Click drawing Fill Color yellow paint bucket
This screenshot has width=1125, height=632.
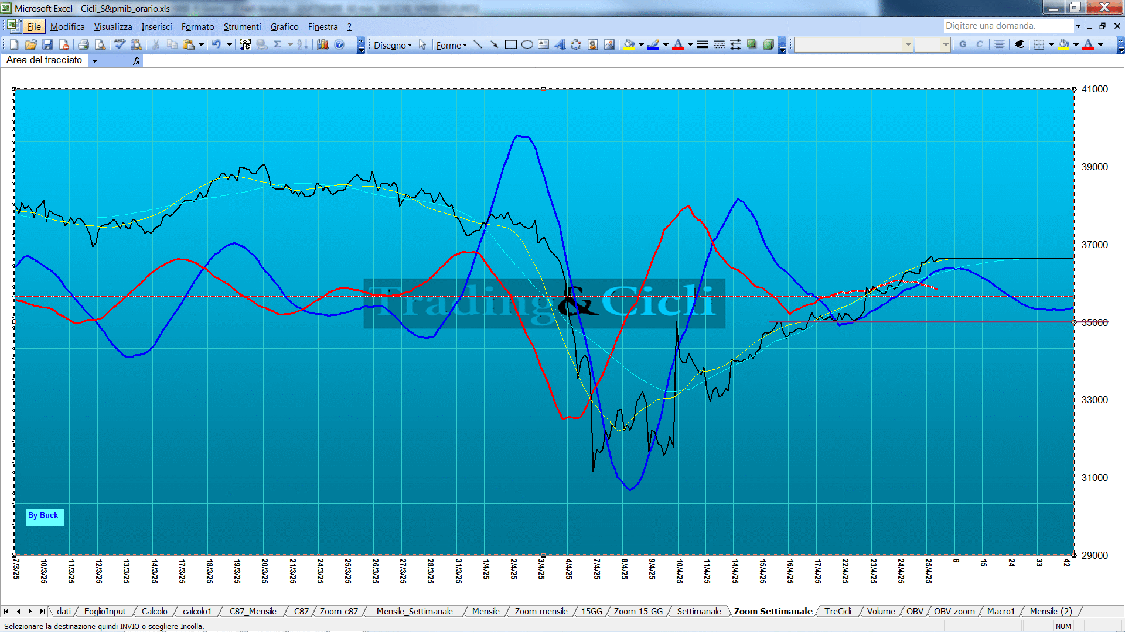pyautogui.click(x=629, y=44)
